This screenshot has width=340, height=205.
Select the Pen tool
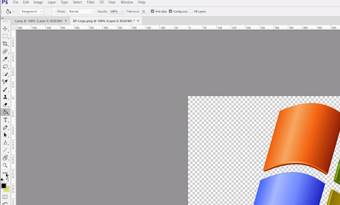pos(5,128)
